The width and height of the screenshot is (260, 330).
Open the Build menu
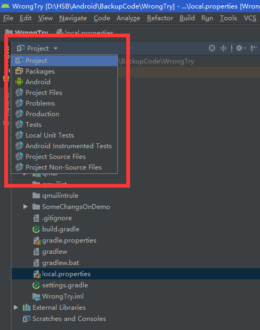pyautogui.click(x=187, y=18)
